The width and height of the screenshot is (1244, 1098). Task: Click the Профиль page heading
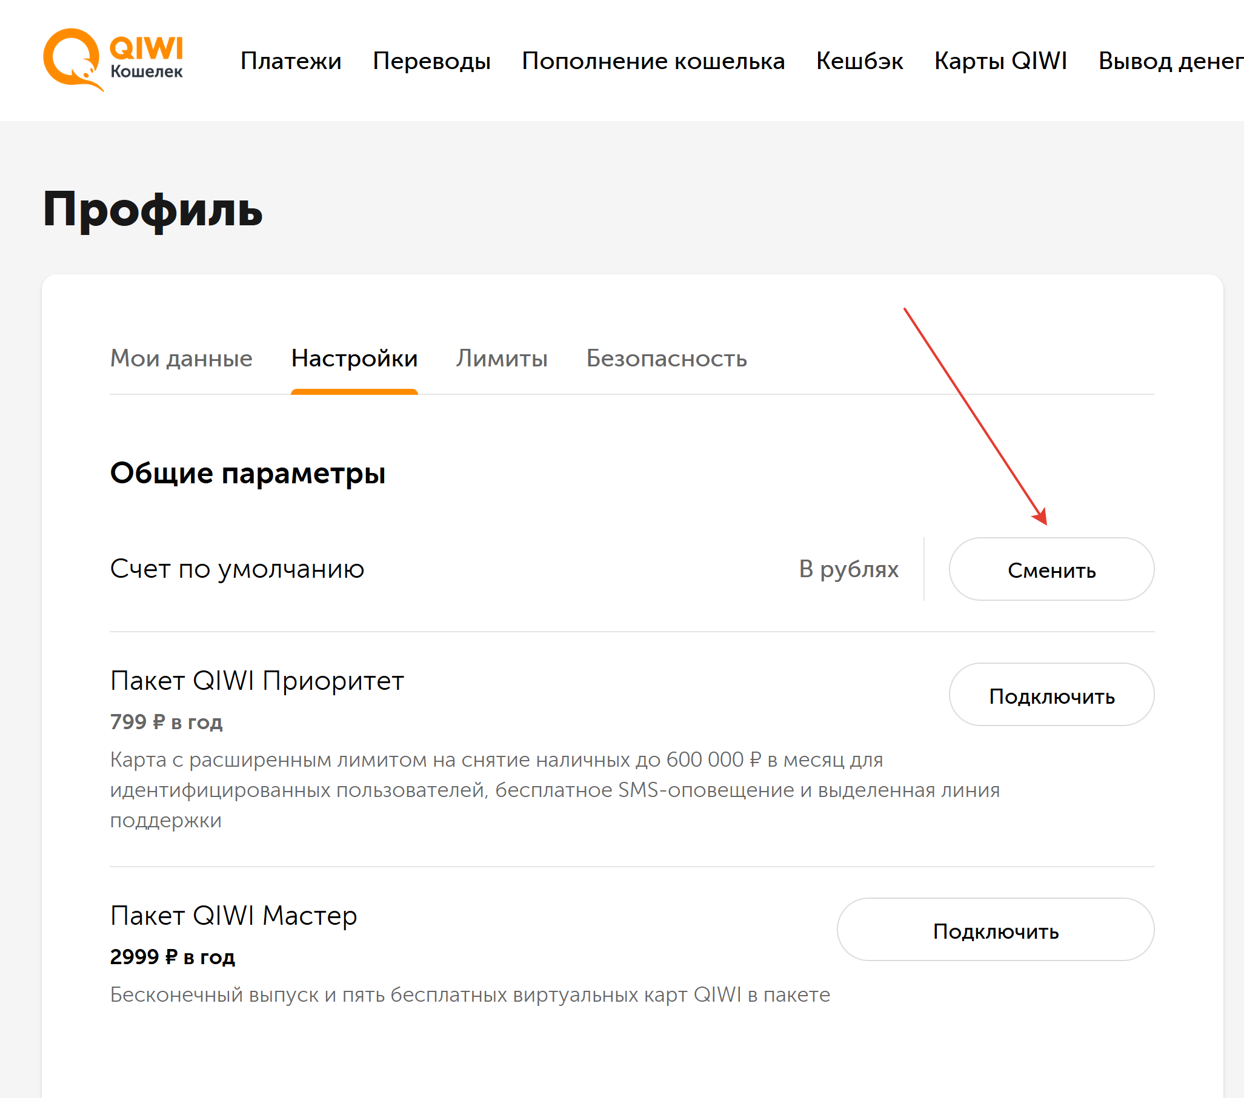tap(153, 211)
